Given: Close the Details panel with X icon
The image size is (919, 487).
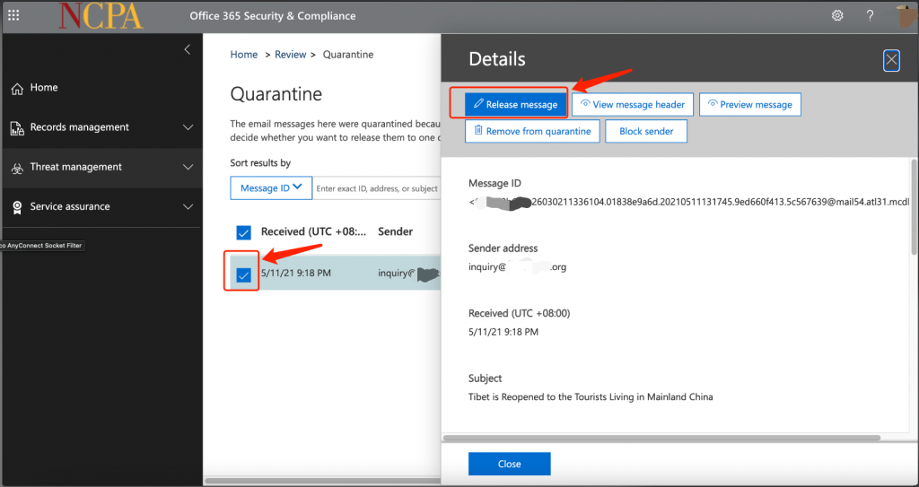Looking at the screenshot, I should (x=891, y=60).
